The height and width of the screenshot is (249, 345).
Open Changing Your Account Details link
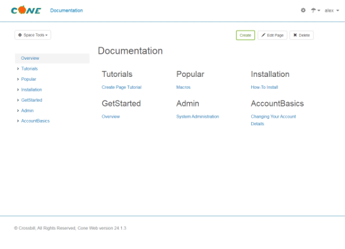[x=273, y=120]
